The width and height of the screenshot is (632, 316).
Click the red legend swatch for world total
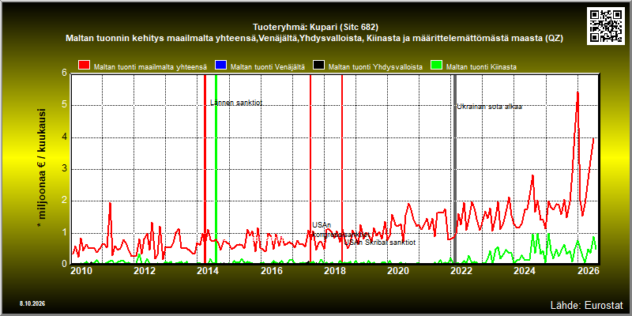[x=85, y=66]
